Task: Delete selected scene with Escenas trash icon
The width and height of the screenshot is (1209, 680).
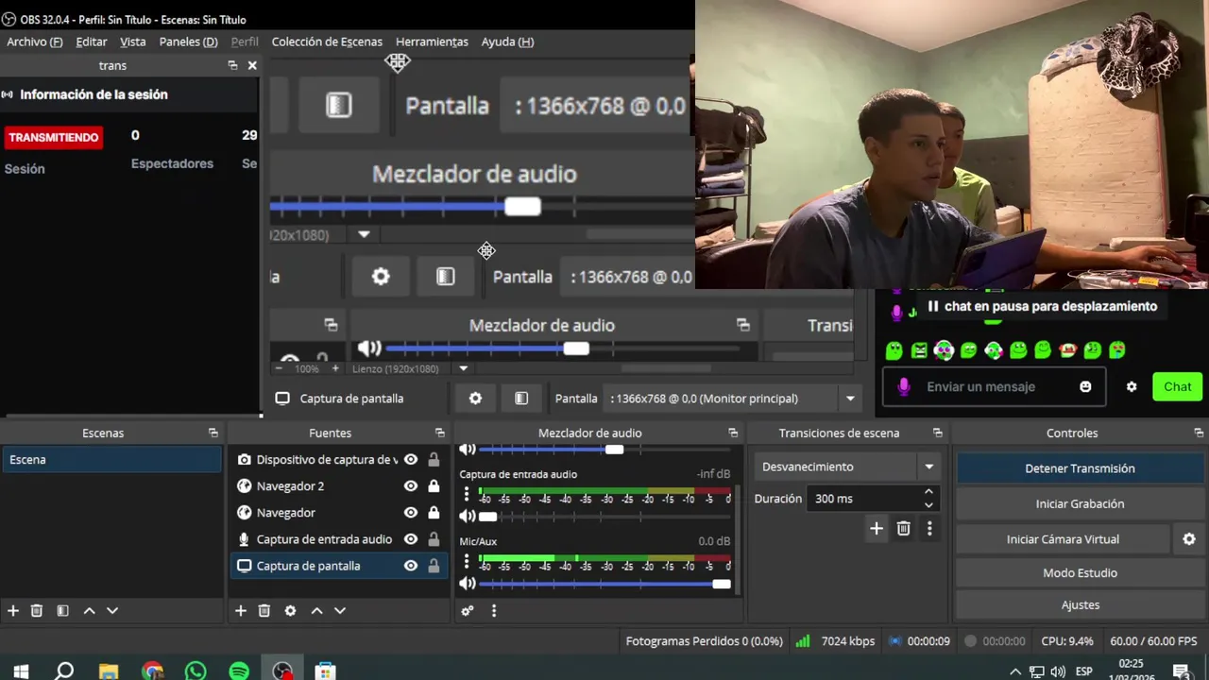Action: pyautogui.click(x=37, y=611)
